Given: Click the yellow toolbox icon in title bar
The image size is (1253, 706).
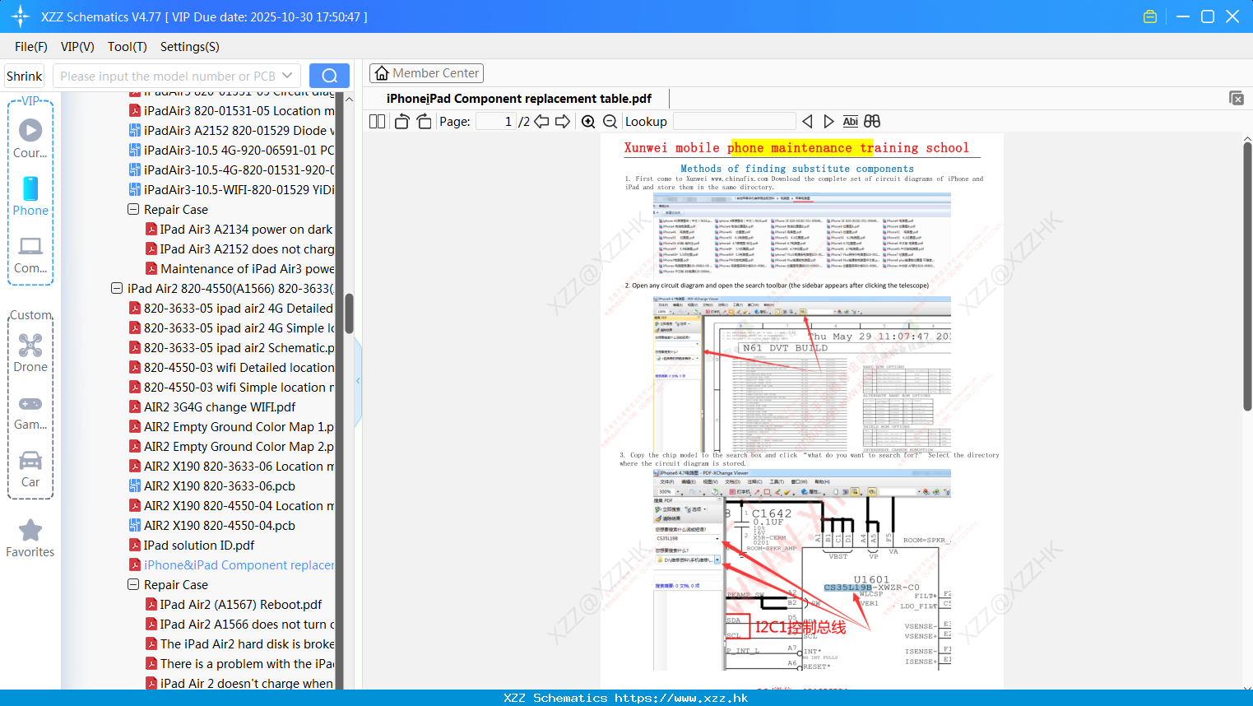Looking at the screenshot, I should (x=1150, y=16).
